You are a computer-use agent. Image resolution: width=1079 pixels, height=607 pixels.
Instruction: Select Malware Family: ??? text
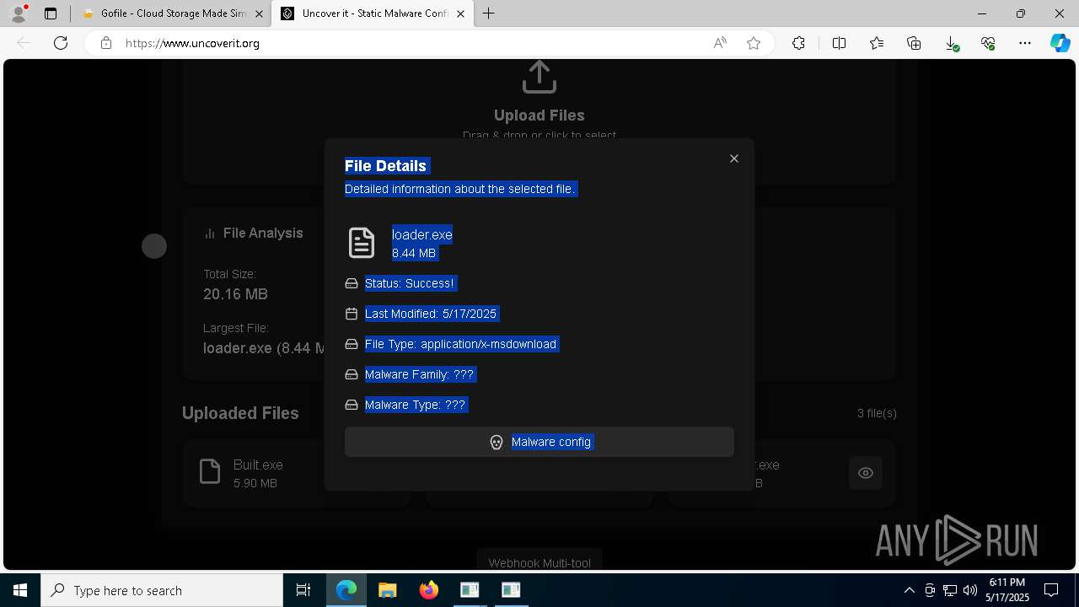point(420,374)
